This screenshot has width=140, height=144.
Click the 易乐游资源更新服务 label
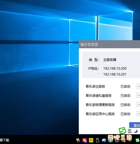[x=100, y=105]
